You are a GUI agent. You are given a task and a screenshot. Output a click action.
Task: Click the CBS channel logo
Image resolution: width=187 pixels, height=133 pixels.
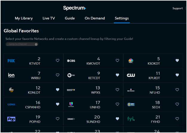(x=71, y=61)
